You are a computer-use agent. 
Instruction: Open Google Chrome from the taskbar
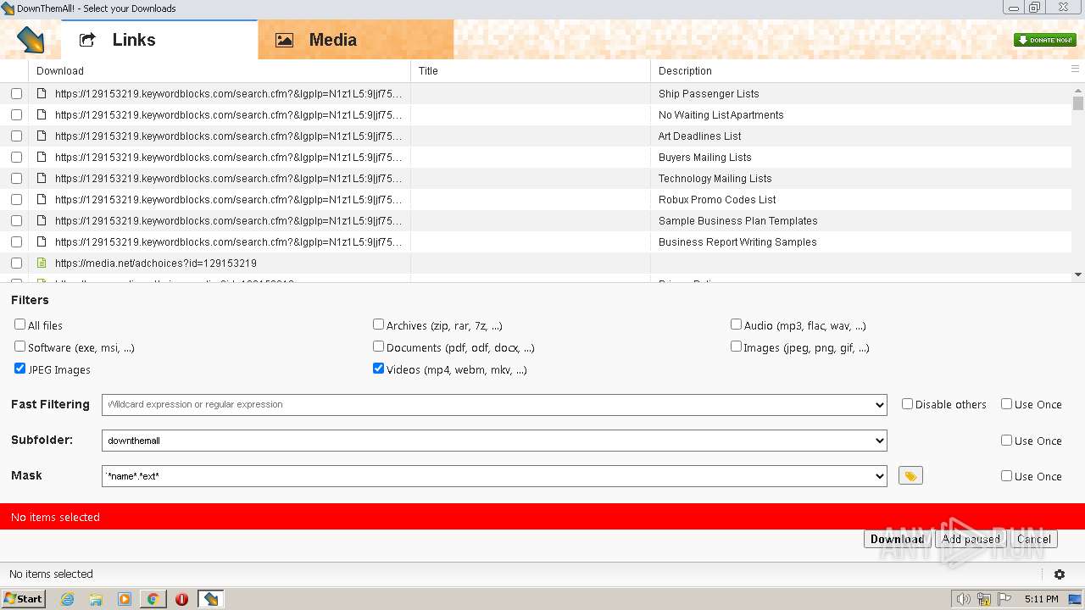coord(153,599)
